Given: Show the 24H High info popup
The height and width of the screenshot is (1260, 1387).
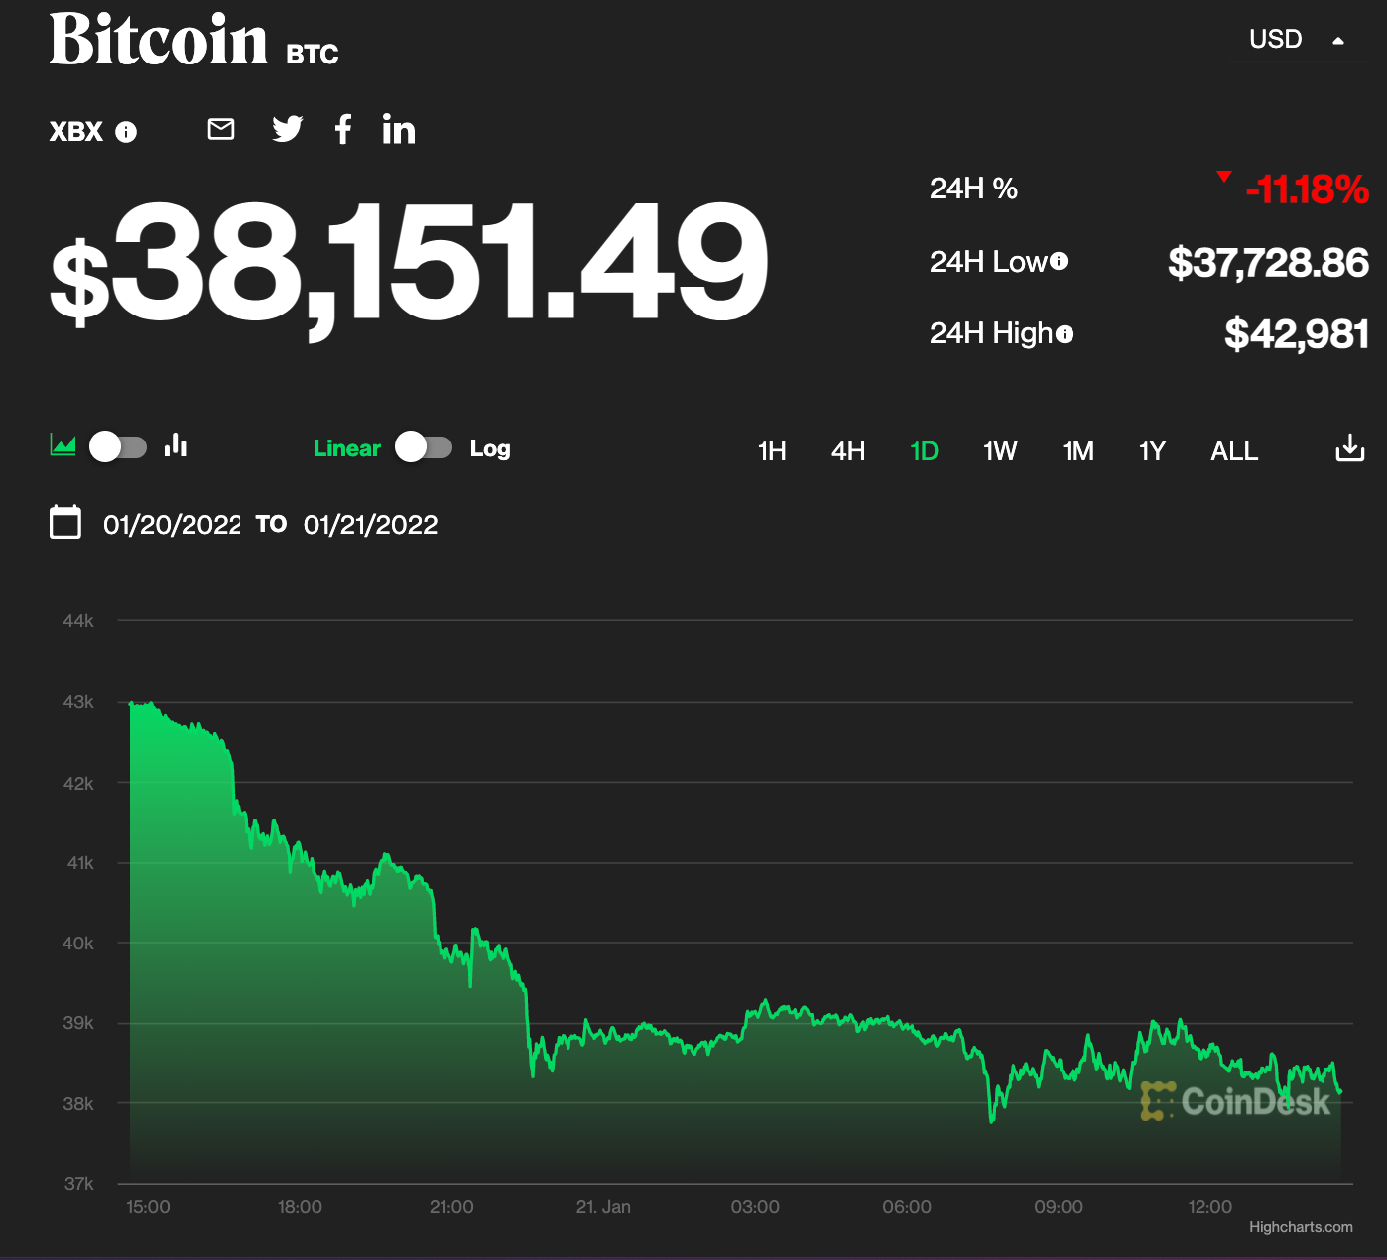Looking at the screenshot, I should click(1065, 334).
